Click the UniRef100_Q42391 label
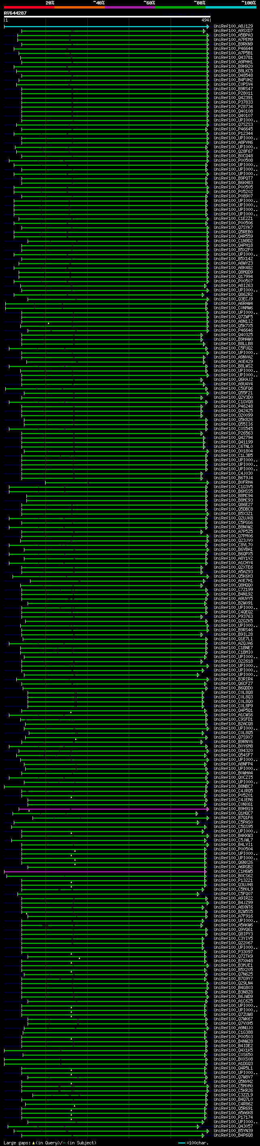The image size is (260, 1146). (233, 98)
